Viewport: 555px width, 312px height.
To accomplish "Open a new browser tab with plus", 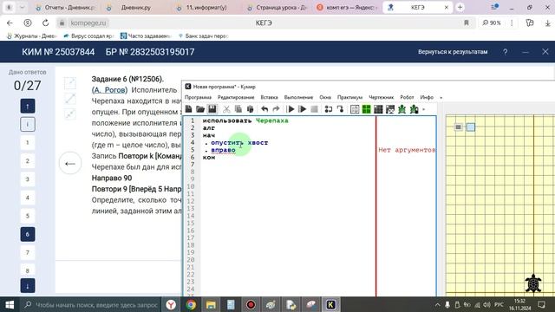I will (x=460, y=7).
